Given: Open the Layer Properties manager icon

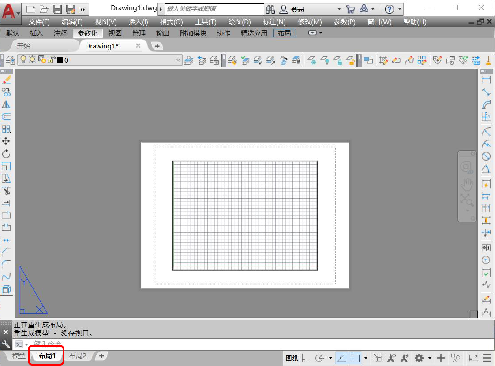Looking at the screenshot, I should (x=10, y=60).
